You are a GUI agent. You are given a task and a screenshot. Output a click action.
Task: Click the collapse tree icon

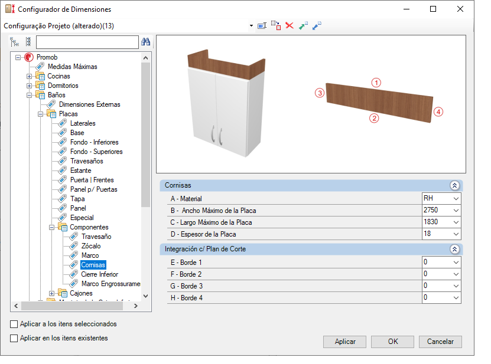point(28,42)
